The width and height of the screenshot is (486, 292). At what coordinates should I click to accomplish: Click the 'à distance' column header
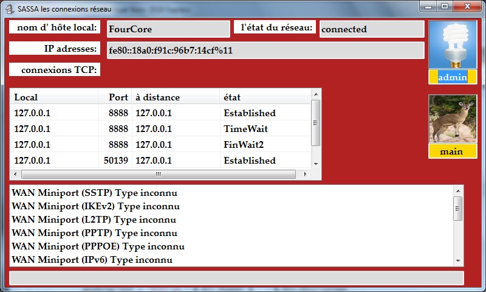pos(175,97)
